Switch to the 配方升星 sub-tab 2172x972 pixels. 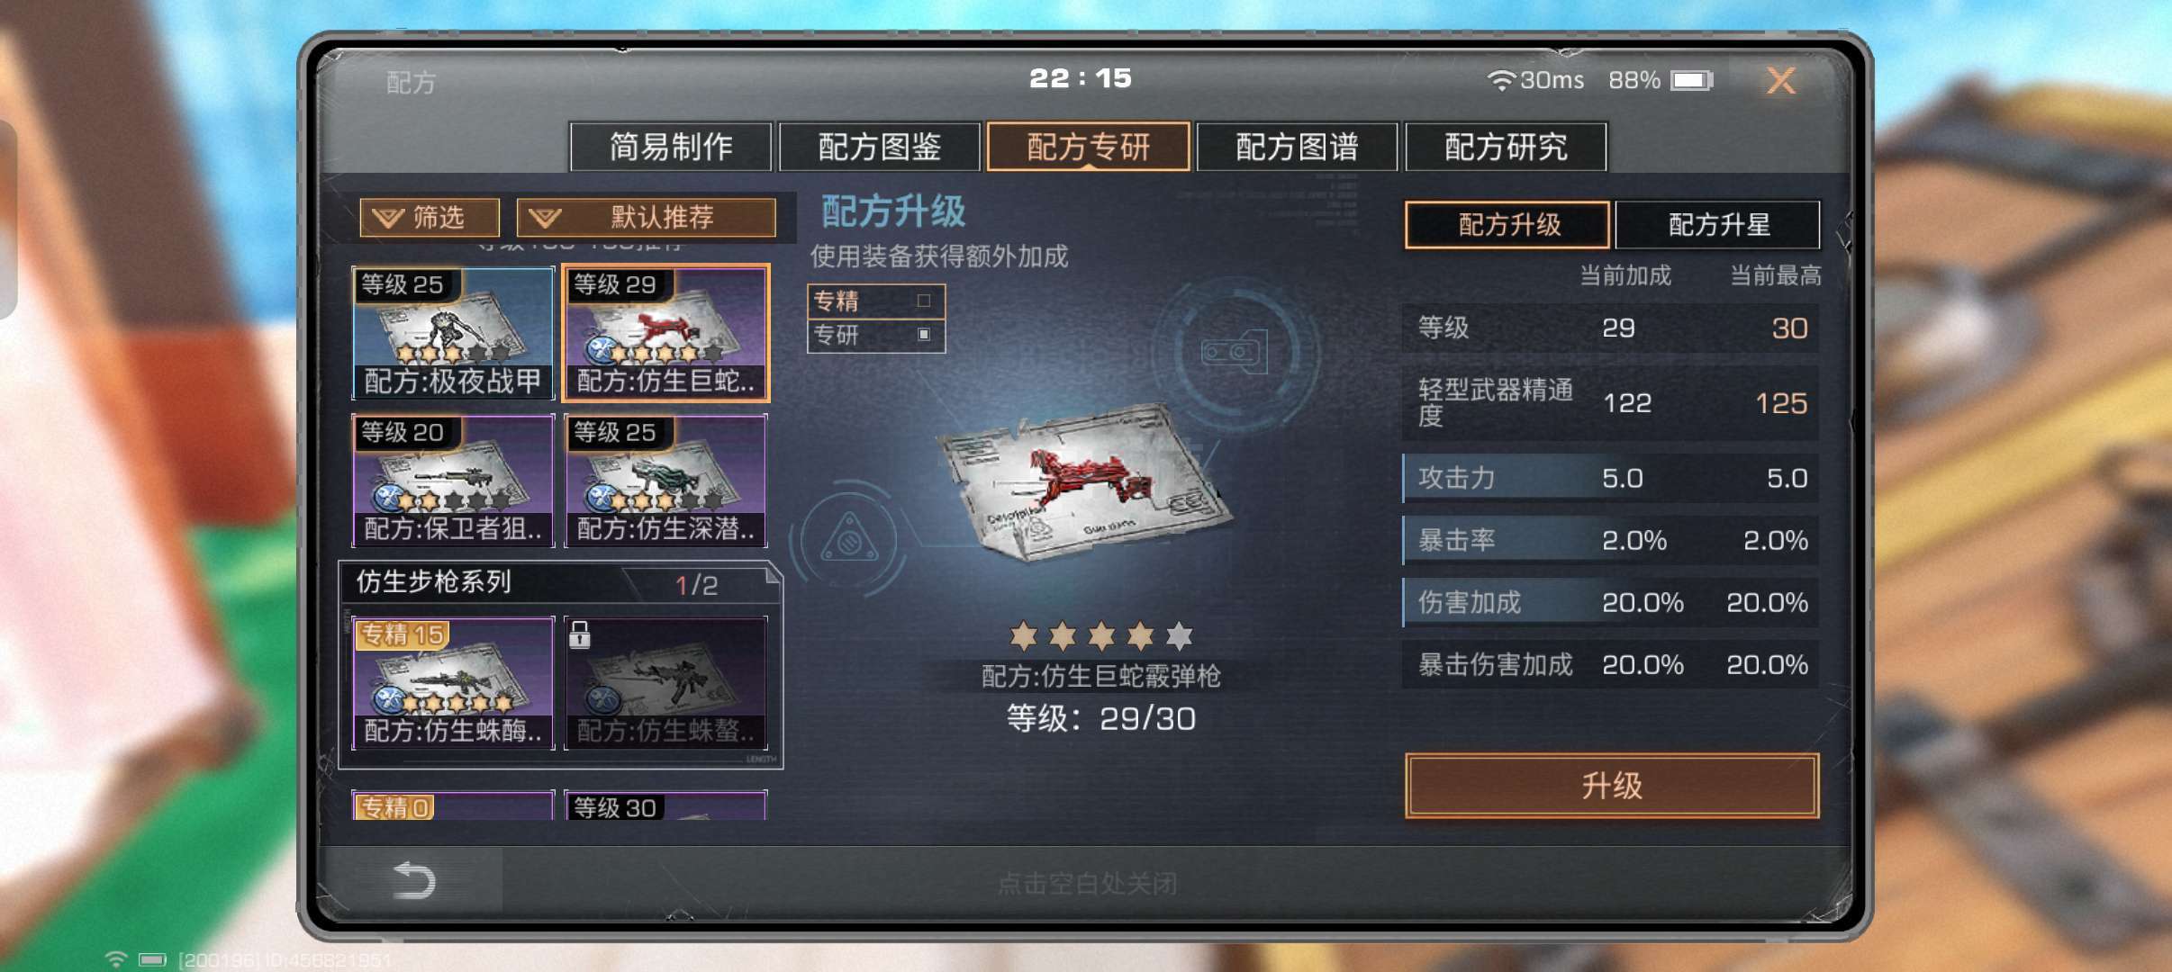point(1717,224)
